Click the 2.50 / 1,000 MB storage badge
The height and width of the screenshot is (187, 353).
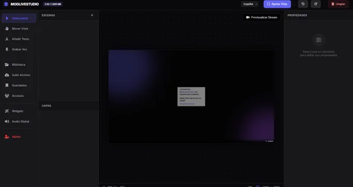point(52,4)
